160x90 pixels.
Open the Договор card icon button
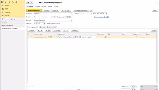click(72, 20)
